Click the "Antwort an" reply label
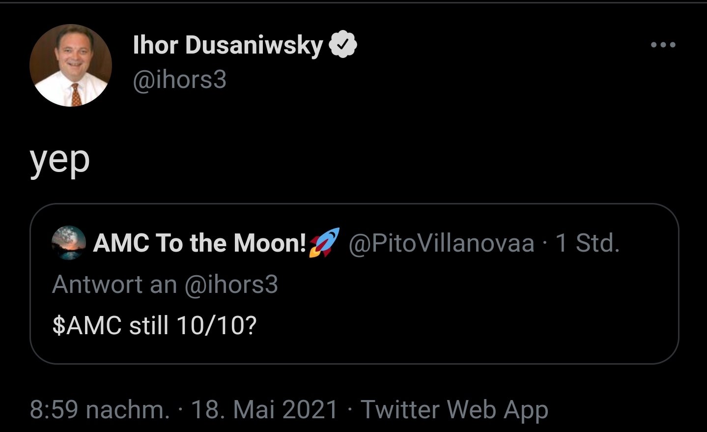The image size is (707, 432). point(114,284)
